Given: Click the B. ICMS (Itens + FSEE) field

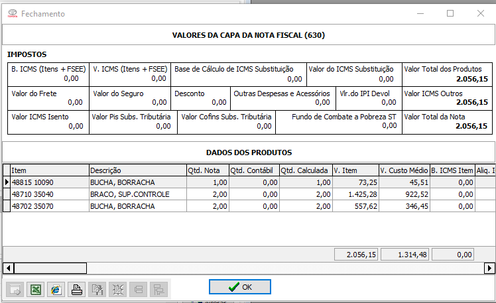Looking at the screenshot, I should [48, 74].
